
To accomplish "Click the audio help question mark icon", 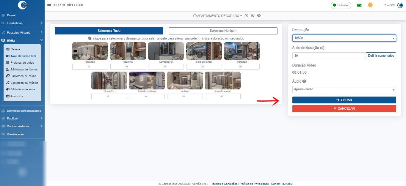I will click(304, 81).
